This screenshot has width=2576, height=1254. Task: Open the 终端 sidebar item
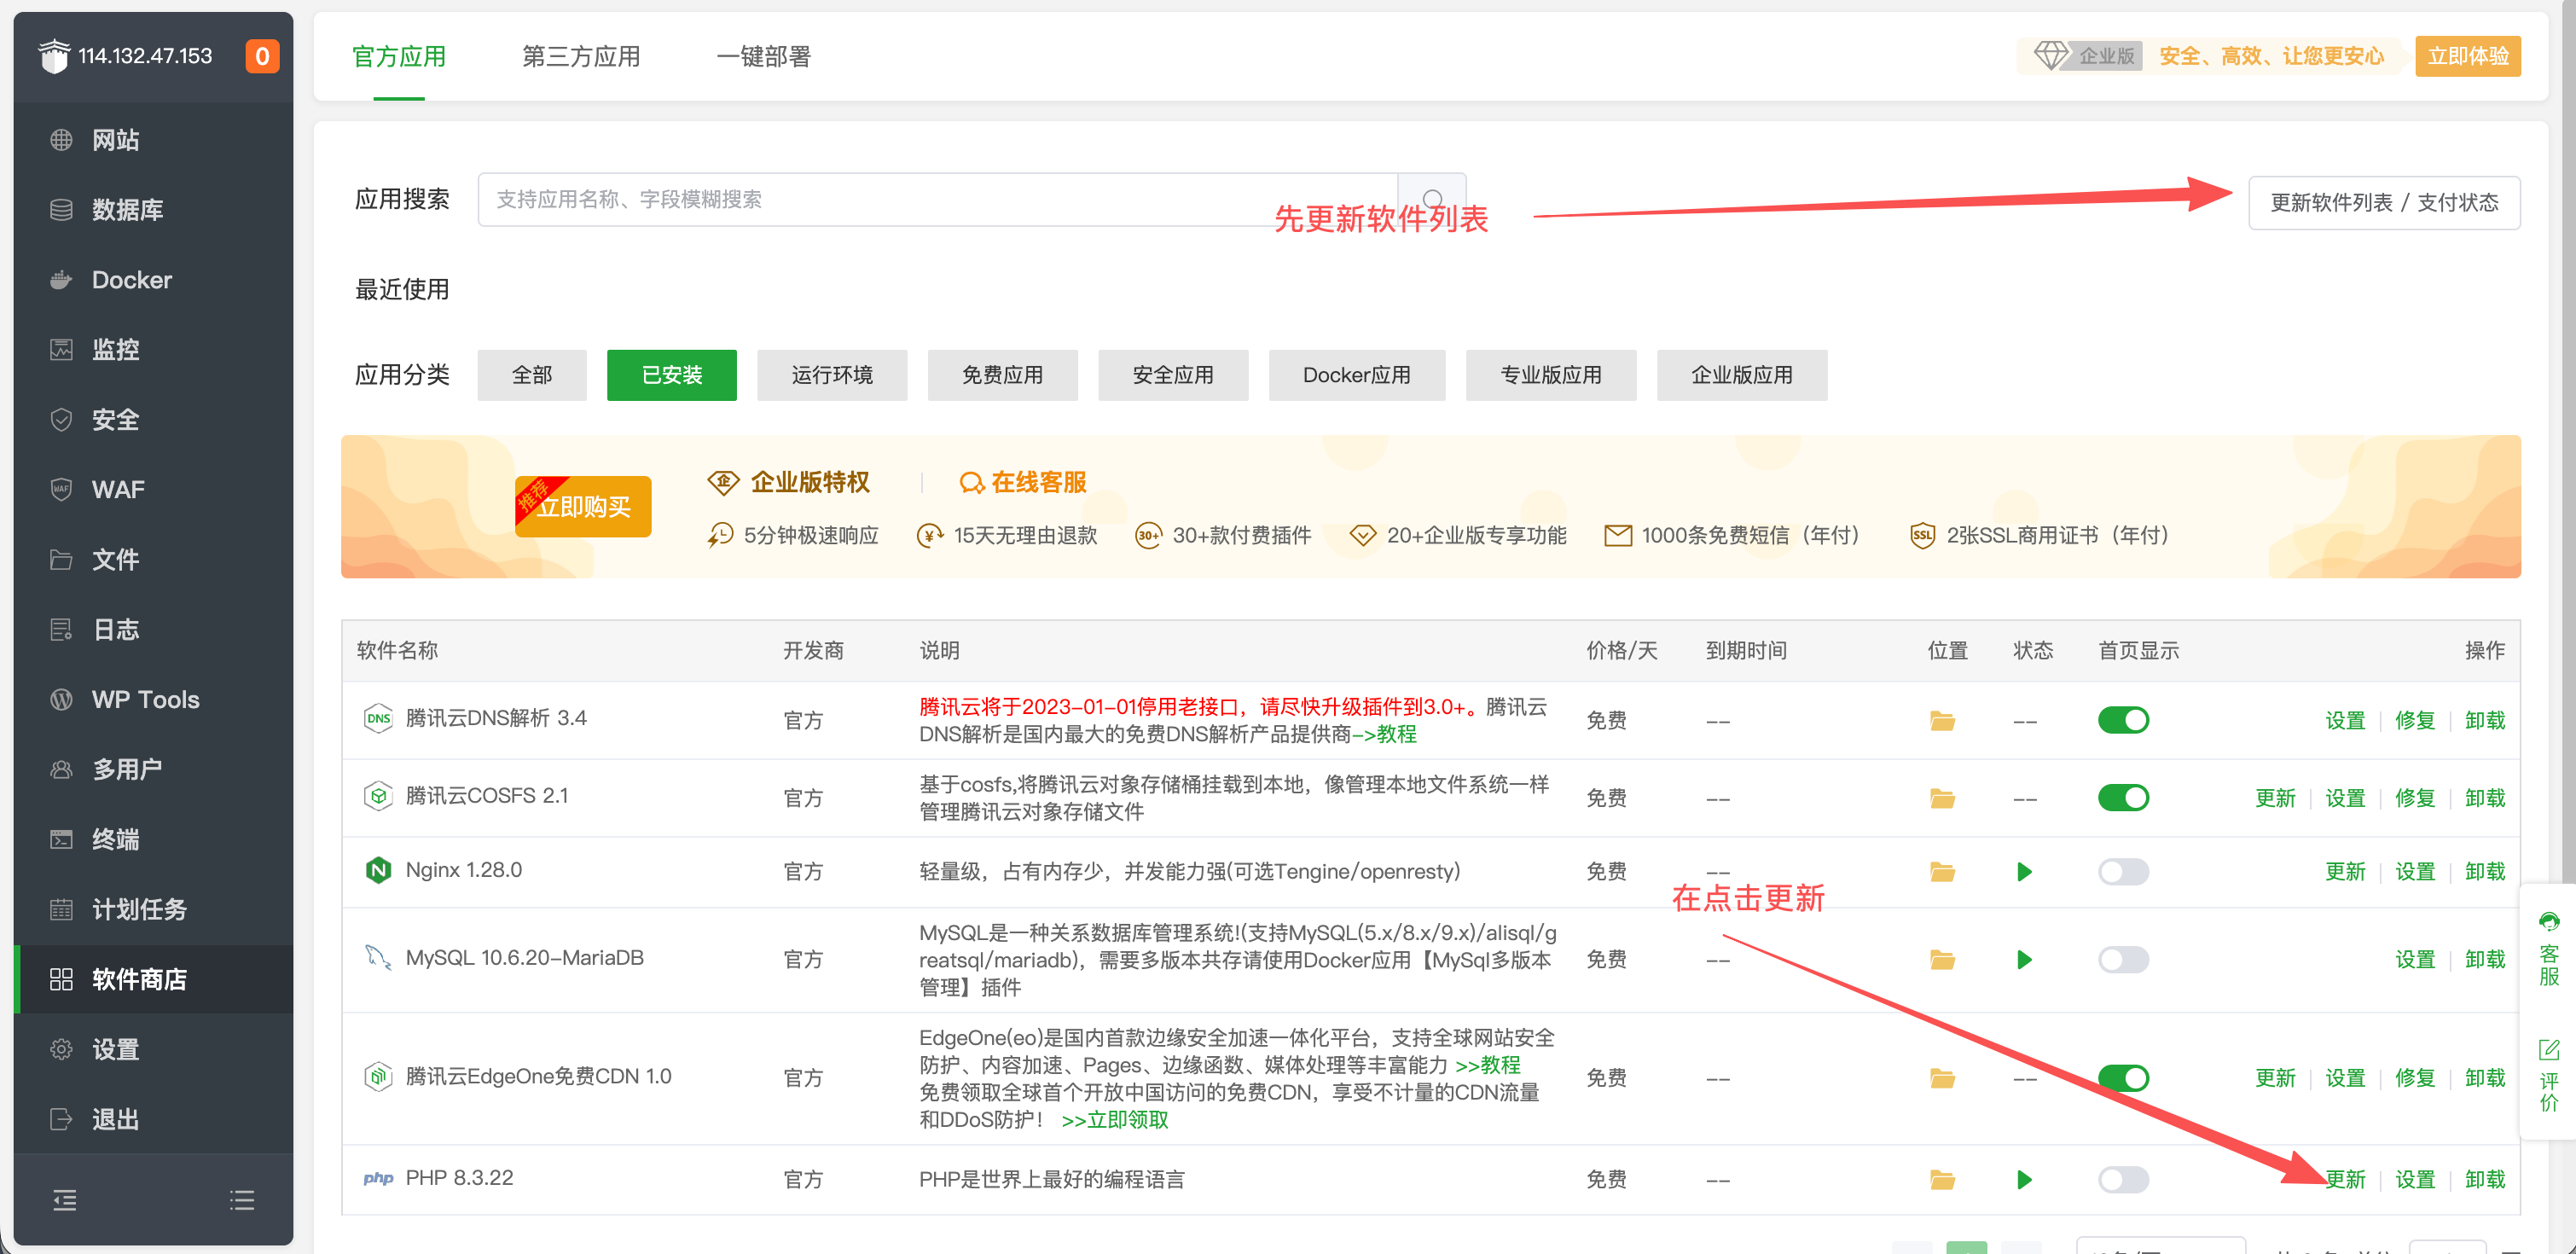153,840
